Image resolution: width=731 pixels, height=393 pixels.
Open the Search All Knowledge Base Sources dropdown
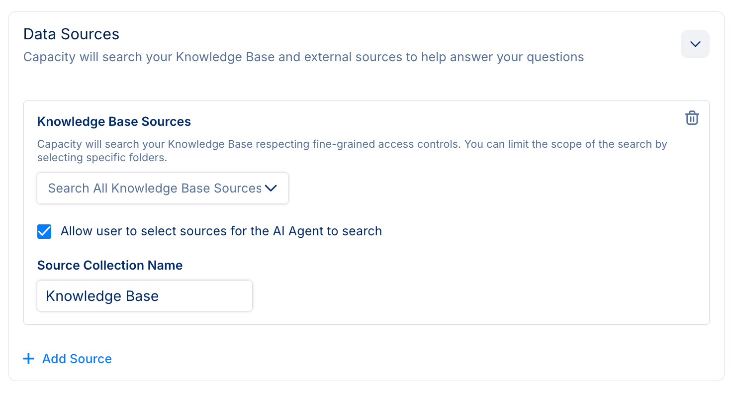point(162,188)
